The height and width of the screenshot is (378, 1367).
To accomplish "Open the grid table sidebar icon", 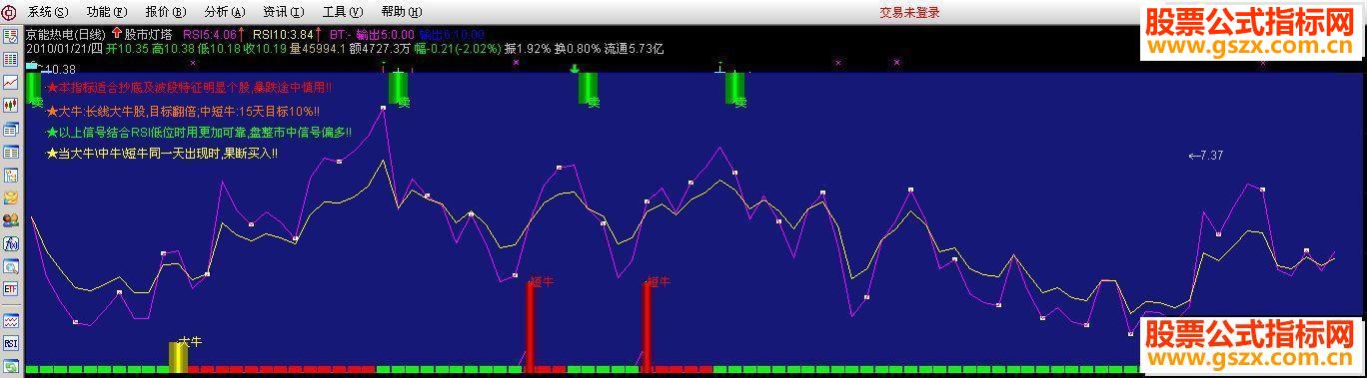I will point(11,59).
